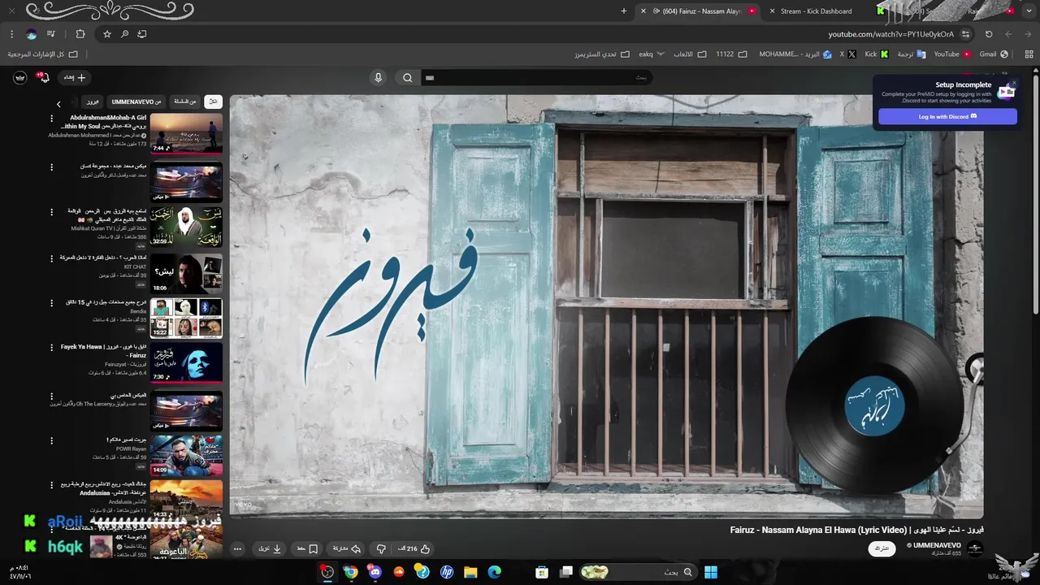Click the address bar URL youtube.com/watch
The height and width of the screenshot is (585, 1040).
890,34
